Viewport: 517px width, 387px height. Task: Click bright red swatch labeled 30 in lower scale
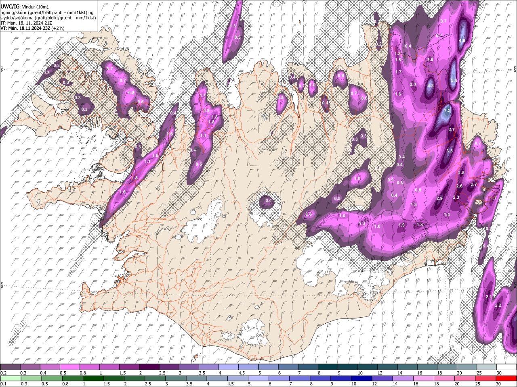point(506,378)
